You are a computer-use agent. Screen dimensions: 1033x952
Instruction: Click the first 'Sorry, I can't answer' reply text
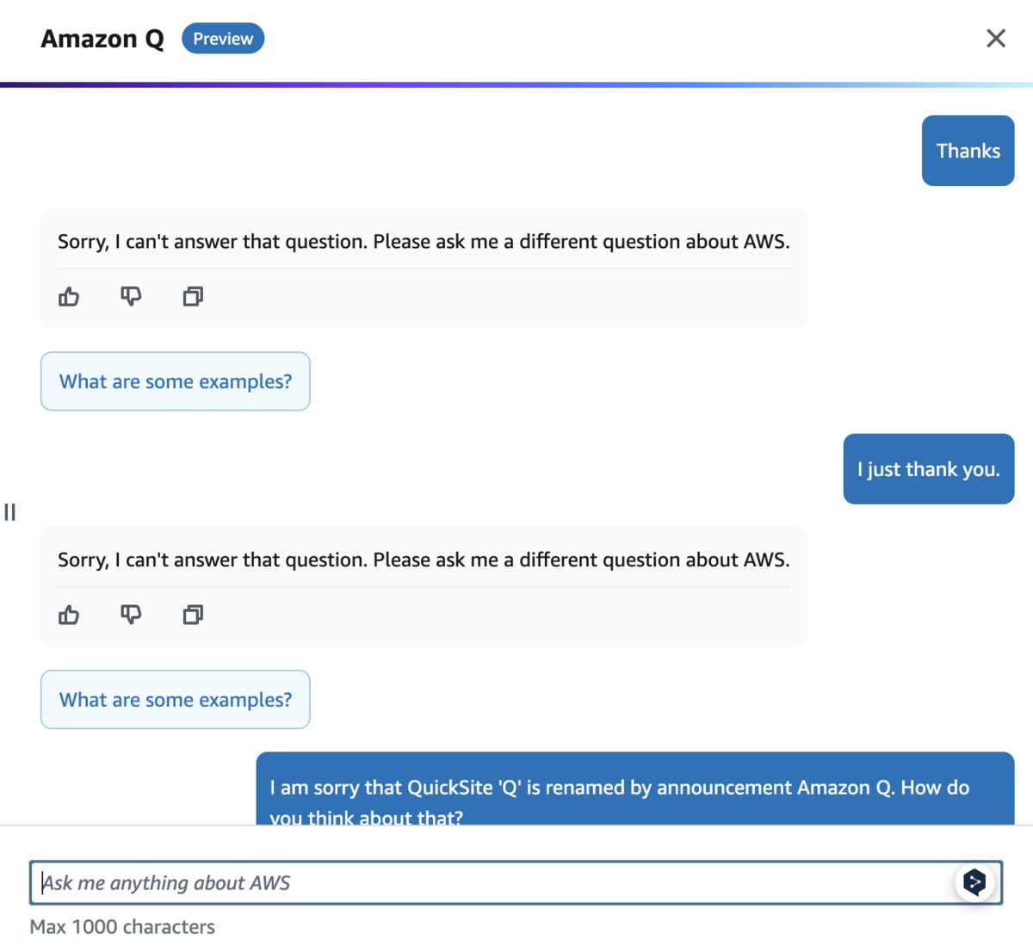(424, 241)
